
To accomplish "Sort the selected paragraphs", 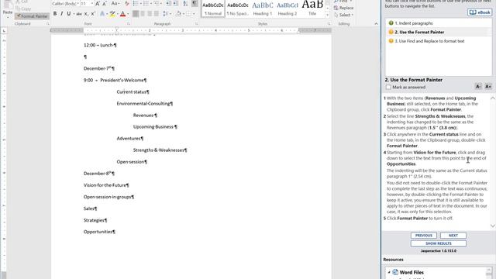I will pyautogui.click(x=185, y=4).
